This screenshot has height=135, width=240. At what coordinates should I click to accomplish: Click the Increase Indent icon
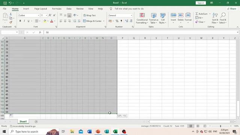(x=79, y=21)
